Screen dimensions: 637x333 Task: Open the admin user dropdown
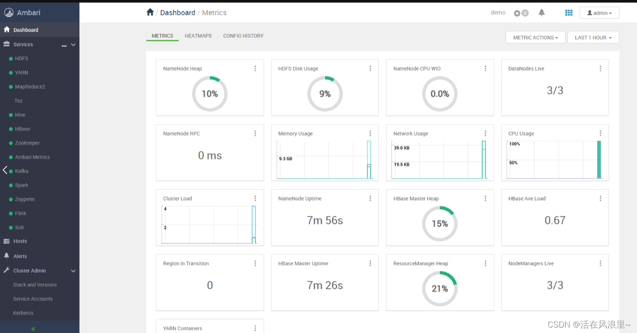point(599,13)
